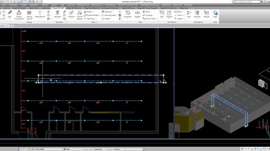Add a new drawing tab
The height and width of the screenshot is (151, 270).
pyautogui.click(x=12, y=26)
